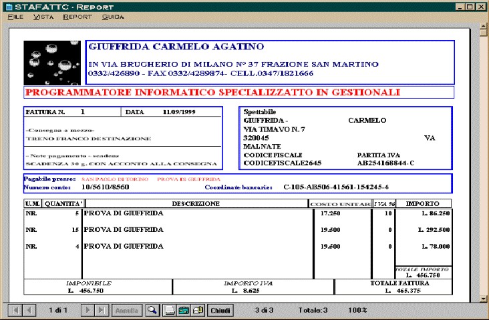Click the export report icon
Image resolution: width=489 pixels, height=320 pixels.
[x=184, y=311]
